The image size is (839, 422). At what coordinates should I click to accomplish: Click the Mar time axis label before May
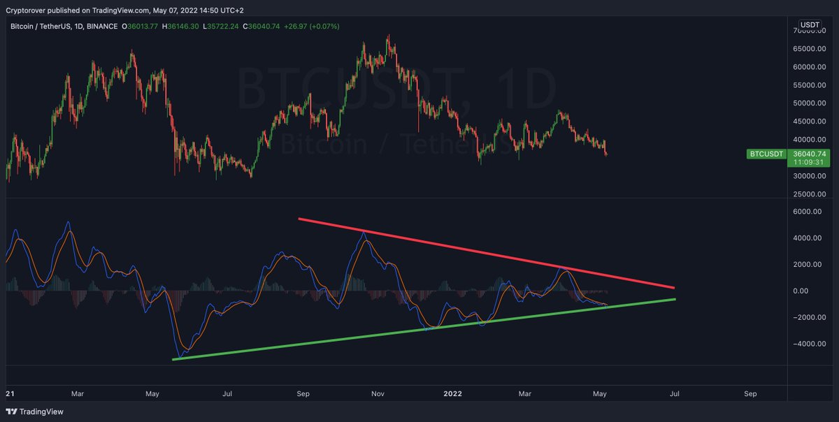click(78, 394)
